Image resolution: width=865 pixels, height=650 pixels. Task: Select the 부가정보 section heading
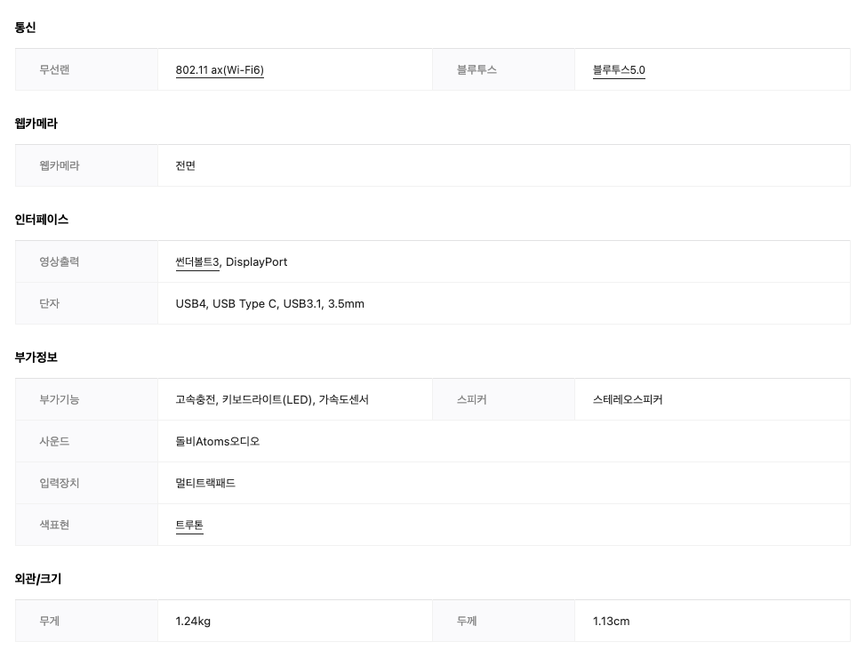point(36,357)
